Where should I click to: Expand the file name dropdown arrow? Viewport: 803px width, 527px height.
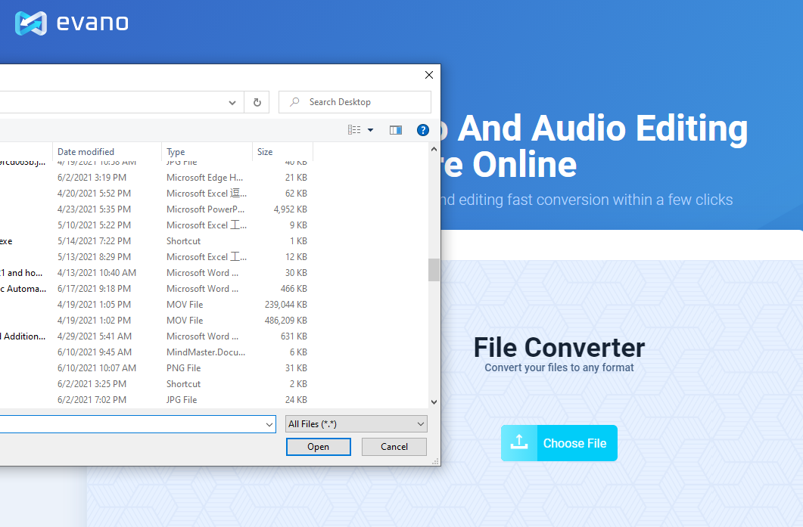270,425
